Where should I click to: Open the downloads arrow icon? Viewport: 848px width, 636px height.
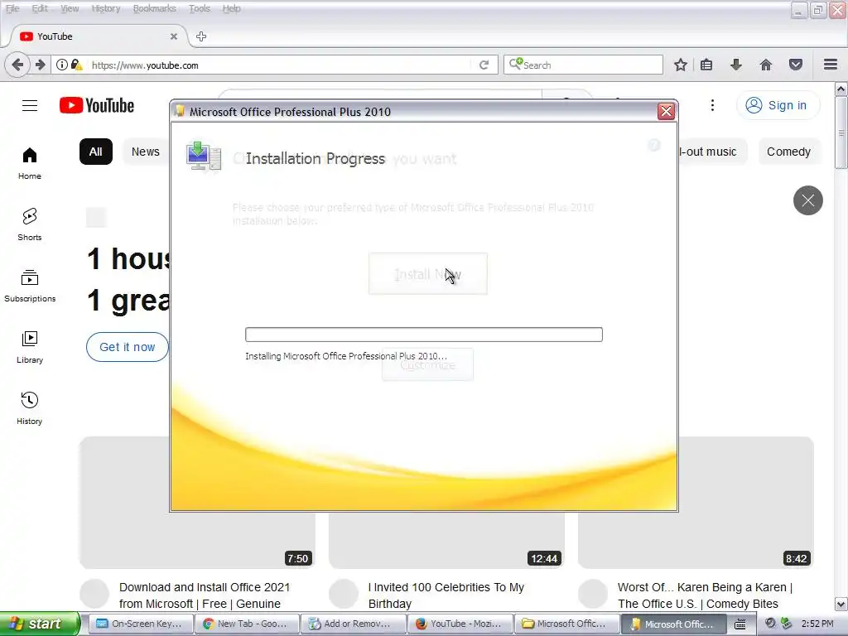tap(736, 65)
